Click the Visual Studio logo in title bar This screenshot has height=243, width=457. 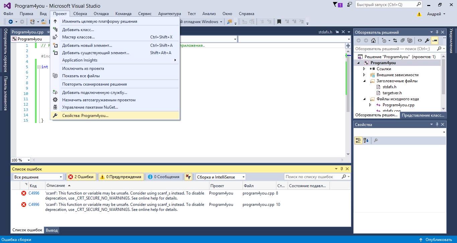pyautogui.click(x=7, y=6)
